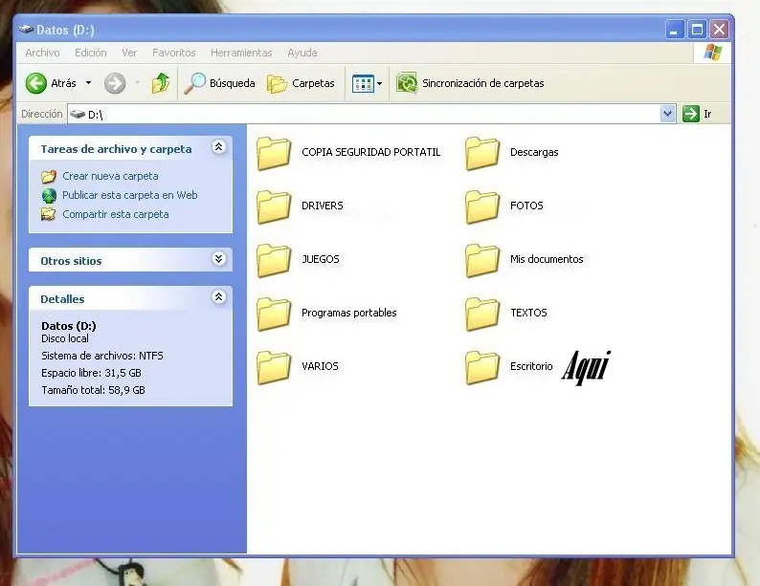Select the Escritorio folder icon
760x586 pixels.
482,368
